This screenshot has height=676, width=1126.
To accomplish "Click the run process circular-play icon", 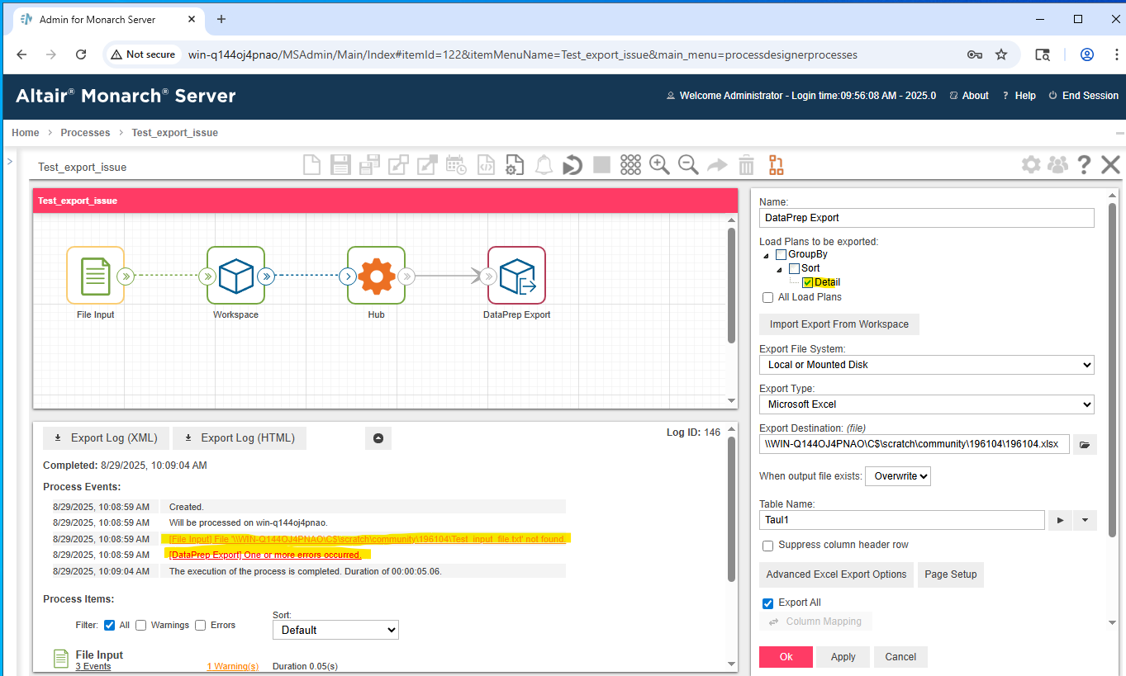I will pyautogui.click(x=573, y=165).
